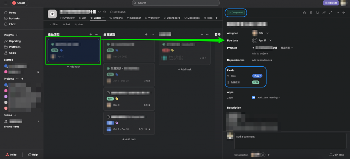Switch to Messages tab
Screen dimensions: 350x159
(192, 18)
